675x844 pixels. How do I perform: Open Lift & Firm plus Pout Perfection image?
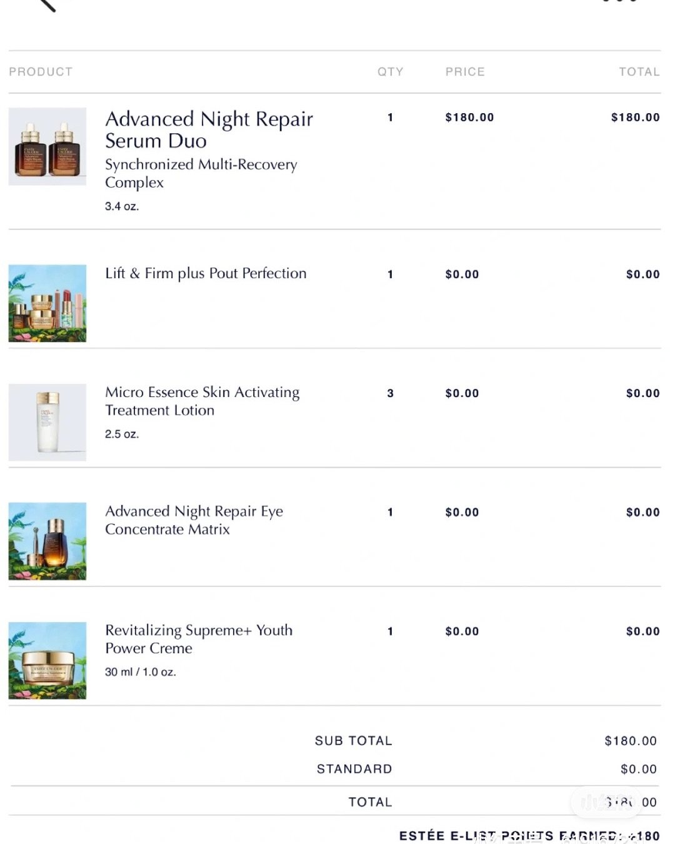click(x=47, y=303)
